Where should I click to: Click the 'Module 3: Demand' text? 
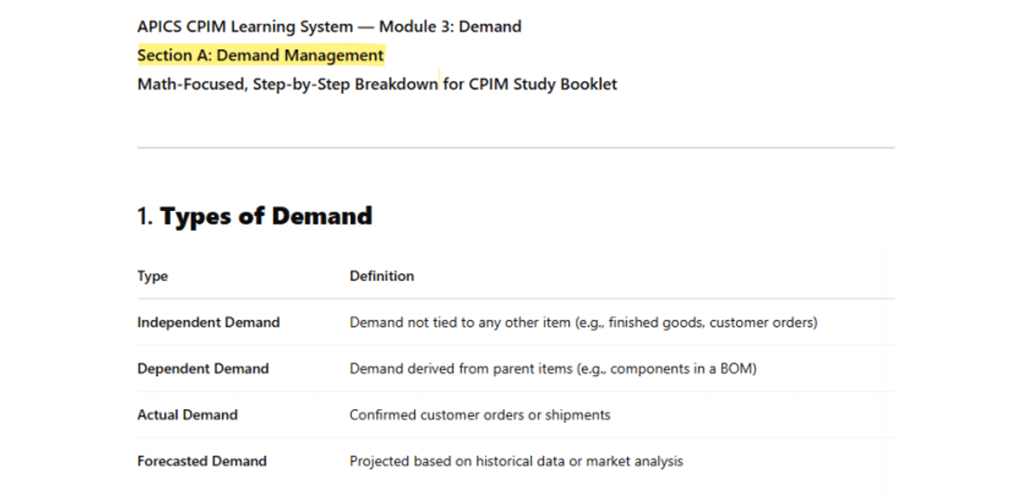[x=450, y=26]
